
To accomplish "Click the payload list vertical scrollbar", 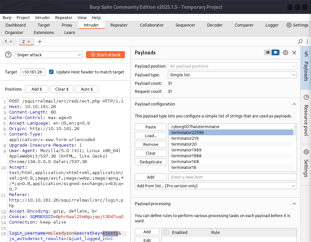I will click(295, 130).
